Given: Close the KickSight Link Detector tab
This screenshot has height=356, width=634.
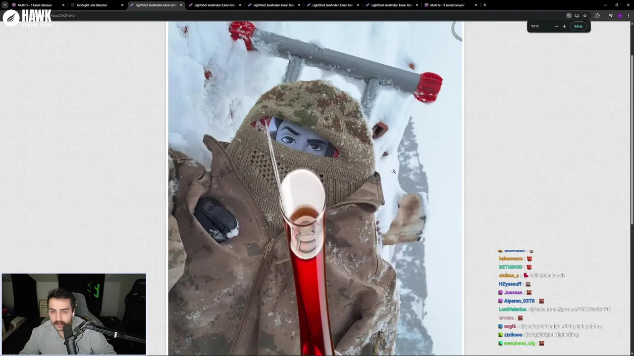Looking at the screenshot, I should [122, 5].
